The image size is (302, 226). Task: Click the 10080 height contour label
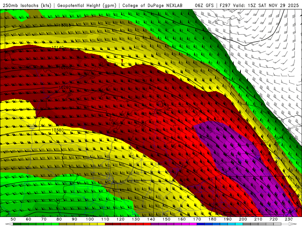click(65, 25)
